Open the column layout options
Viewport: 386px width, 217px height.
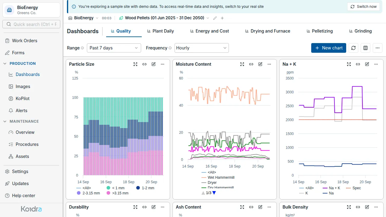click(x=365, y=48)
